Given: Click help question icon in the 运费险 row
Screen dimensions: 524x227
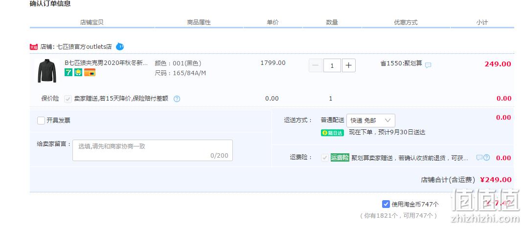Looking at the screenshot, I should [x=486, y=157].
